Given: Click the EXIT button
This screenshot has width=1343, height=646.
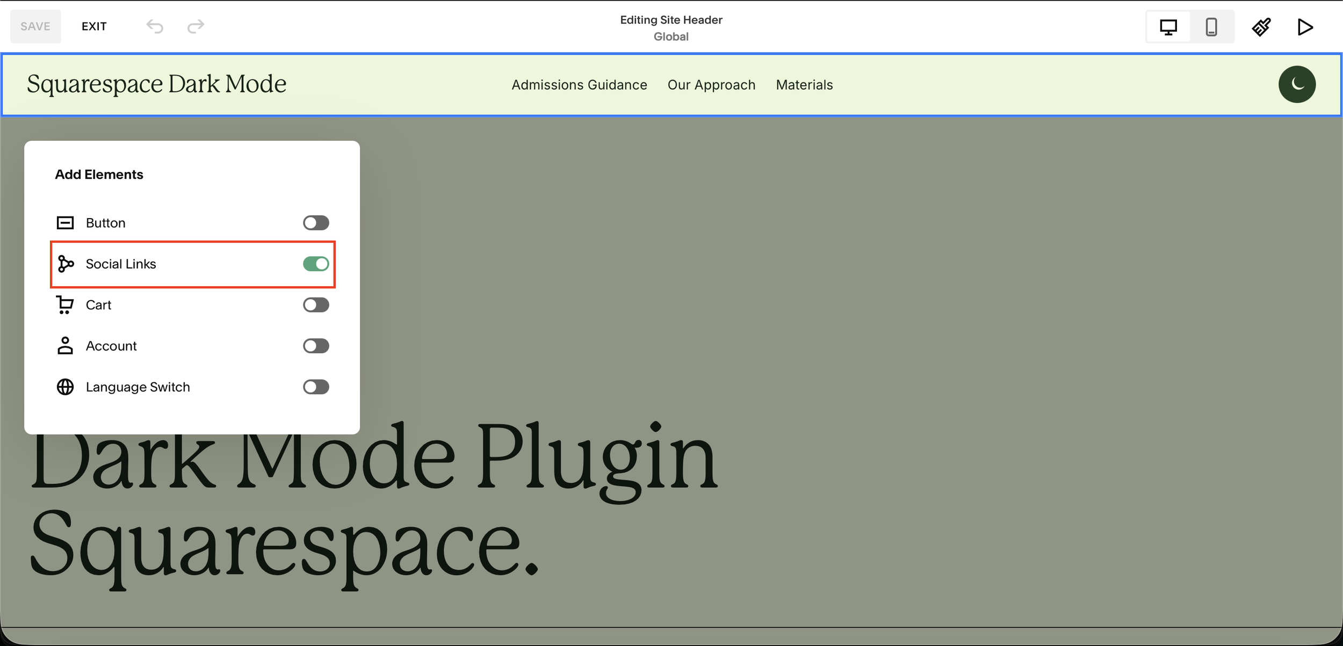Looking at the screenshot, I should pyautogui.click(x=94, y=26).
